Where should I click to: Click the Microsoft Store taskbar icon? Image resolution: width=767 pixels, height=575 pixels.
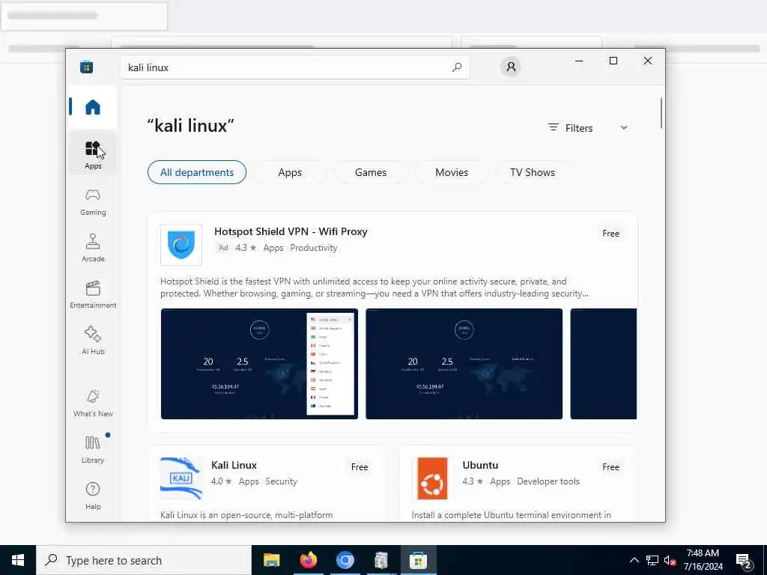click(418, 560)
